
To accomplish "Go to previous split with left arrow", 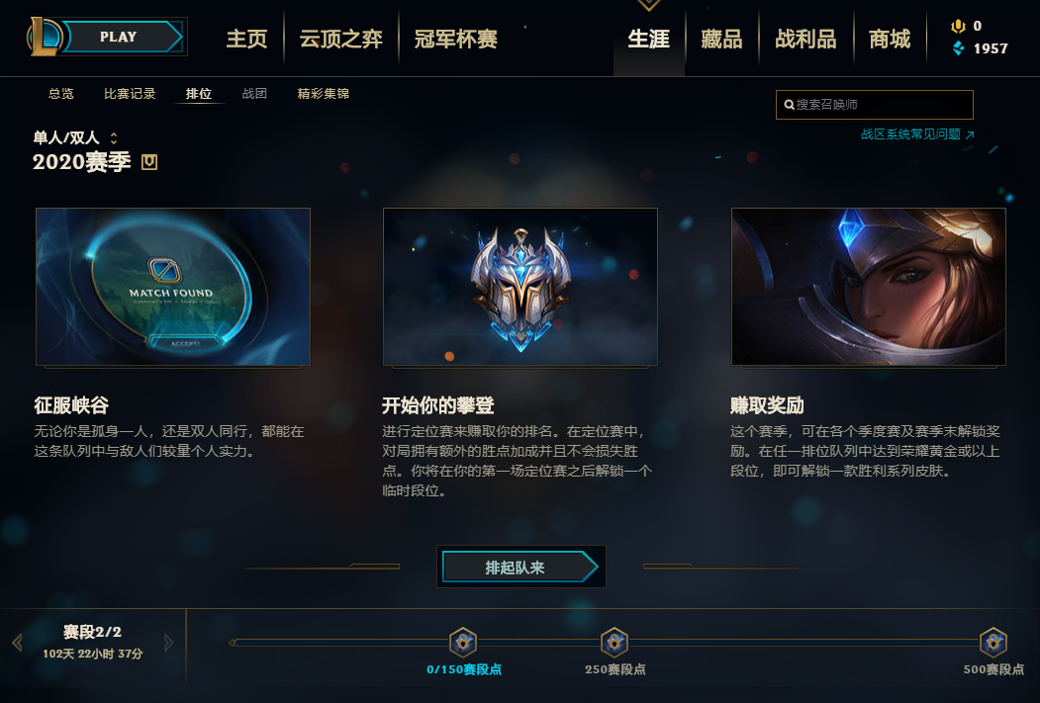I will point(17,642).
